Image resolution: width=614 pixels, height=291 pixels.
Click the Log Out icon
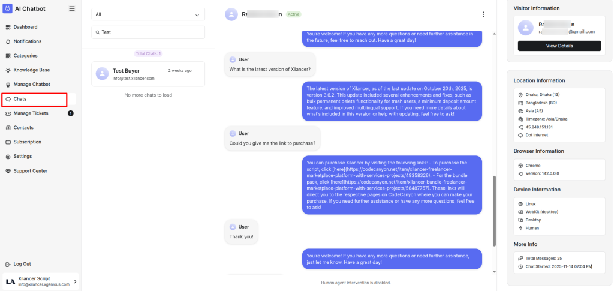[x=8, y=264]
